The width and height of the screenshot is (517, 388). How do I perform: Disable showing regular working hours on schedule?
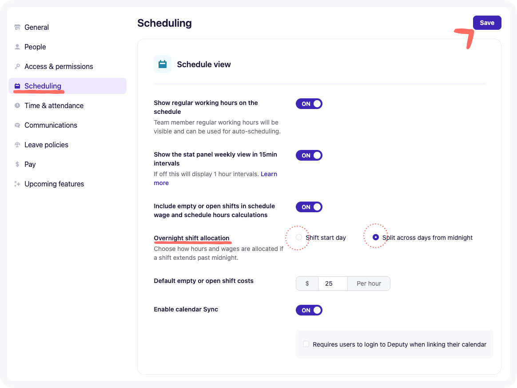click(x=309, y=104)
